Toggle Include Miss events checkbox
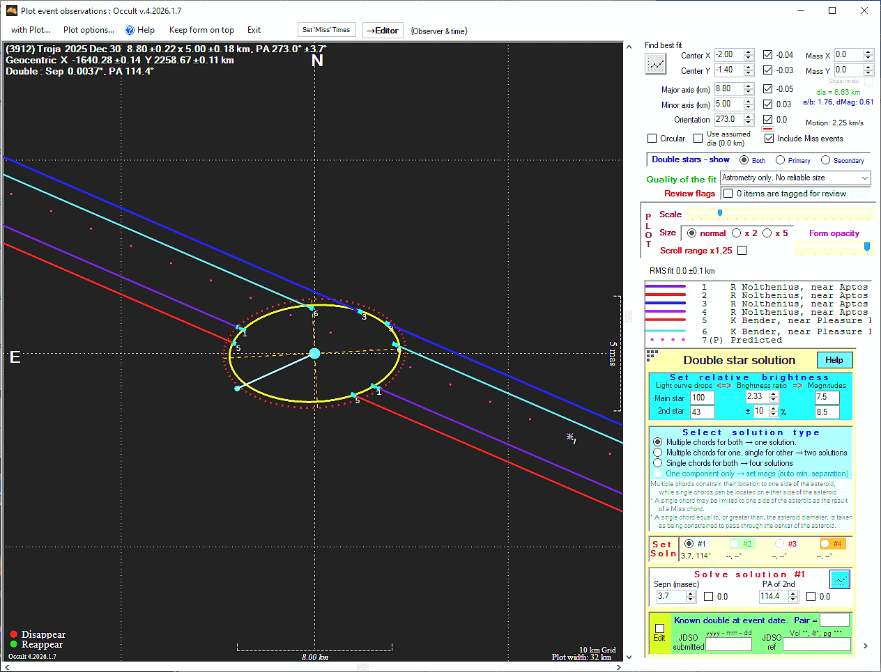Screen dimensions: 881x672 coord(769,139)
